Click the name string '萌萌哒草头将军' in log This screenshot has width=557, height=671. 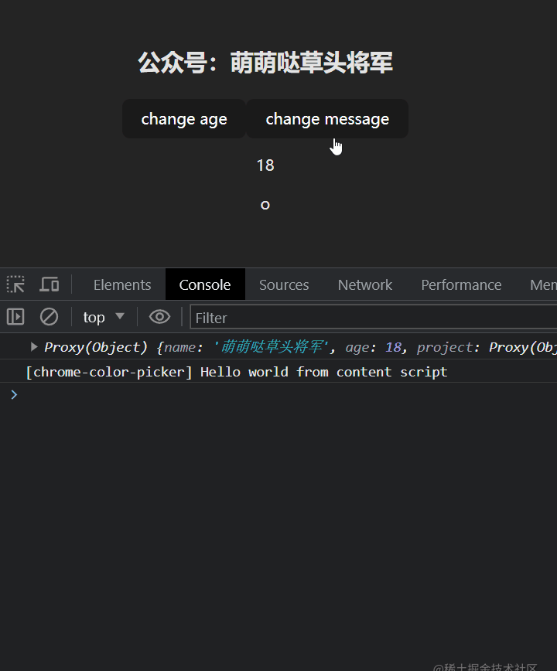[272, 347]
